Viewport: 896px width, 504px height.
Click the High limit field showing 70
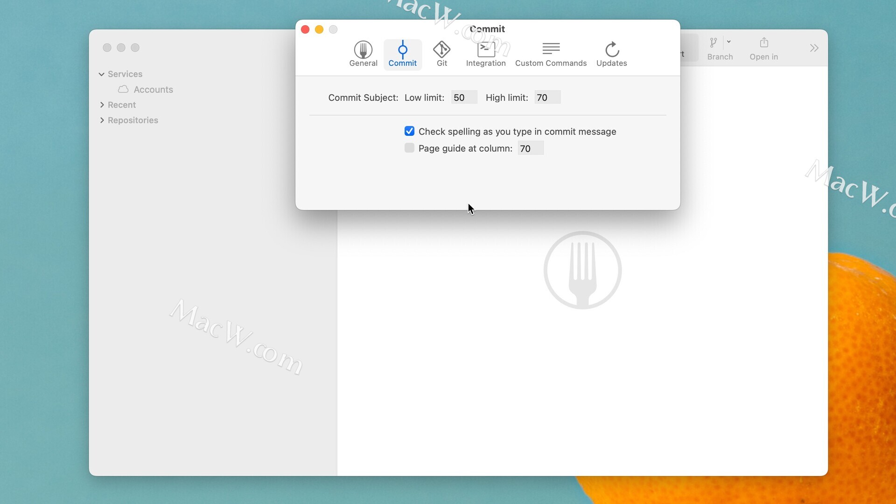point(547,98)
